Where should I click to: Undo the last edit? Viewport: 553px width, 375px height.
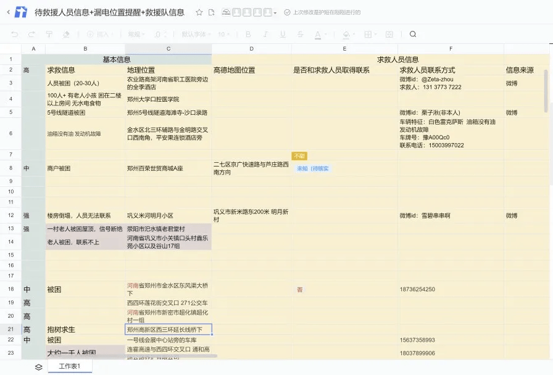click(14, 34)
